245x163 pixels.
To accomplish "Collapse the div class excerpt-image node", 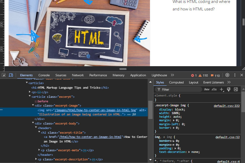I will point(33,105).
